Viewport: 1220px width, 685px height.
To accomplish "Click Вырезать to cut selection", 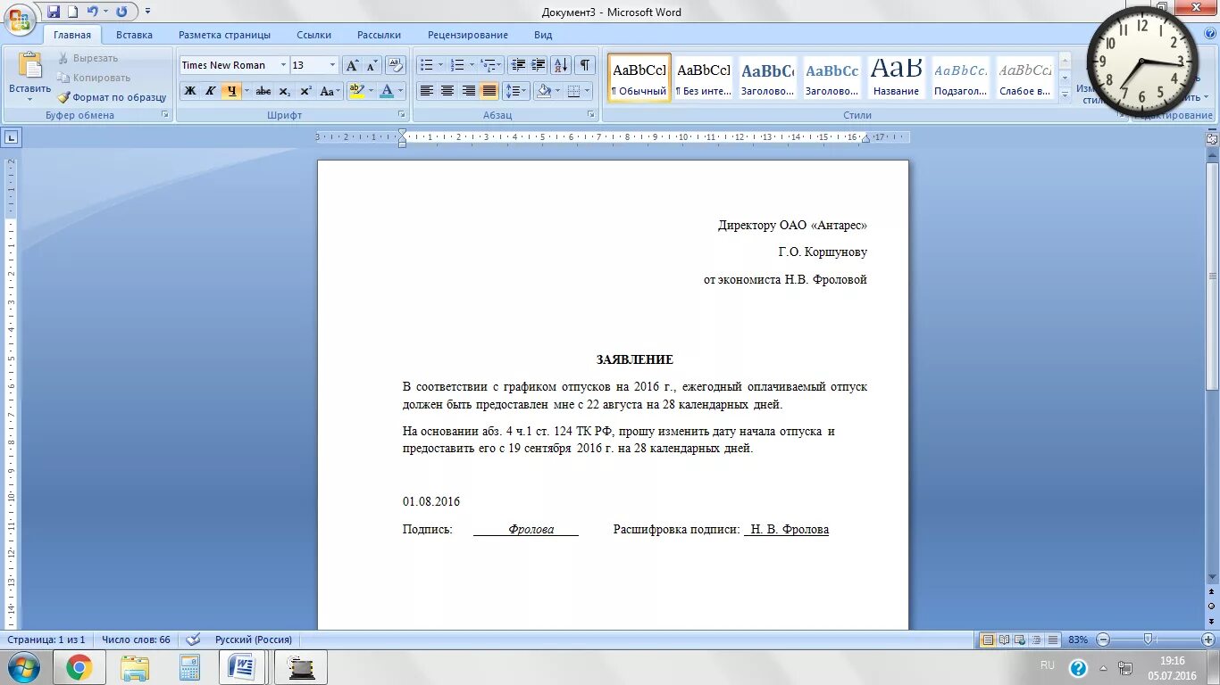I will pyautogui.click(x=88, y=58).
